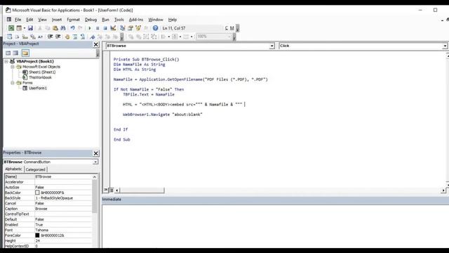The image size is (449, 253).
Task: Click the Parameter Info icon
Action: (x=33, y=37)
